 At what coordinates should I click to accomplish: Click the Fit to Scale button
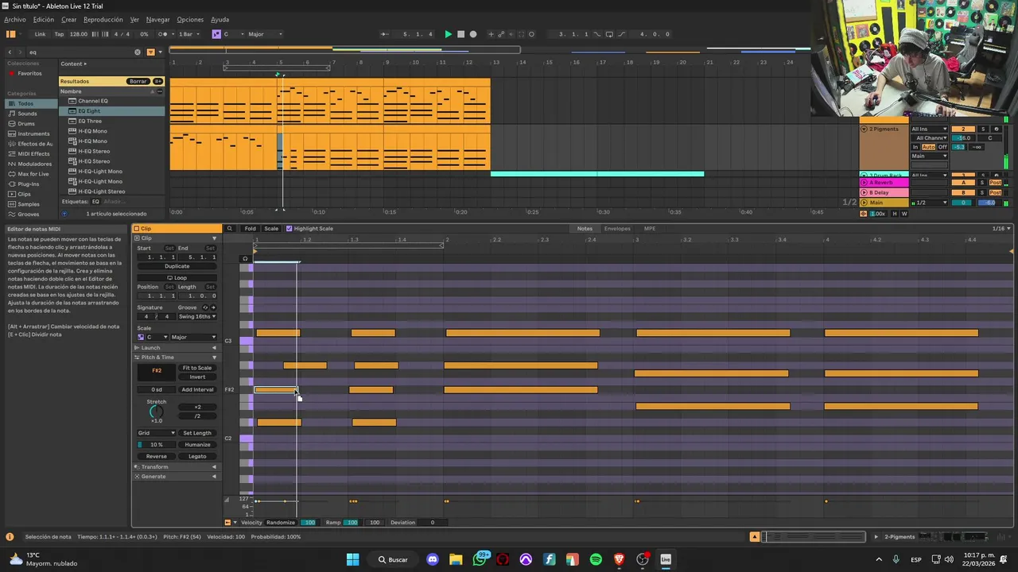pos(197,368)
